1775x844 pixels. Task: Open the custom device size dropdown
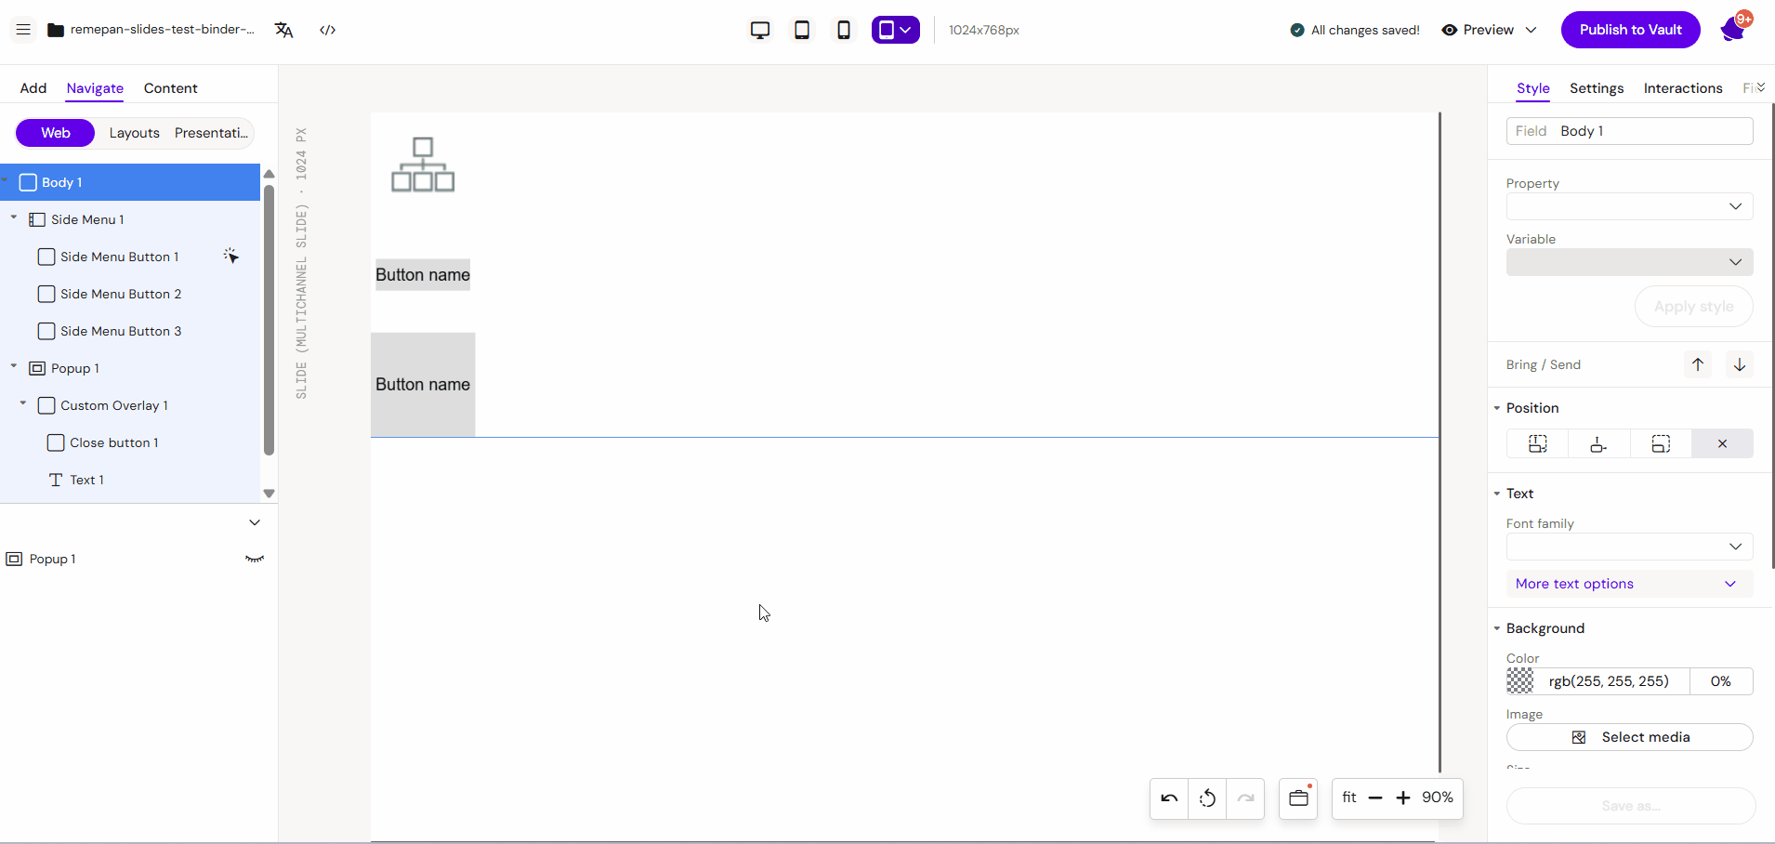(x=896, y=30)
